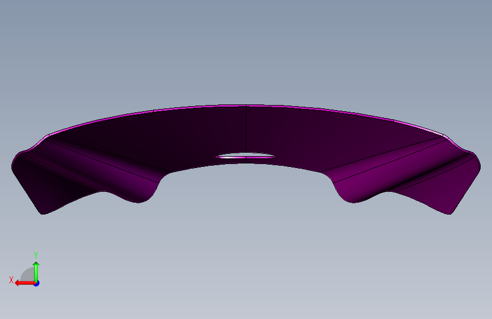Select the central hole in the model

coord(246,155)
